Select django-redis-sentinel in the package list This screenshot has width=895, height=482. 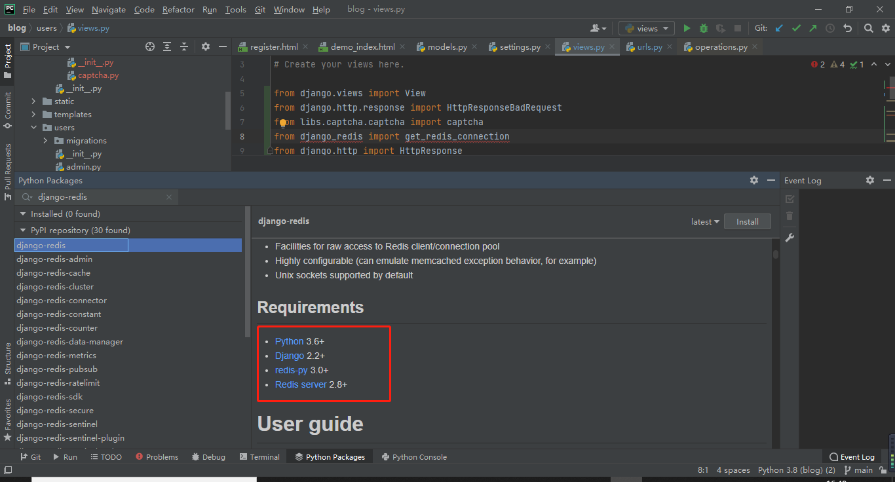129,424
